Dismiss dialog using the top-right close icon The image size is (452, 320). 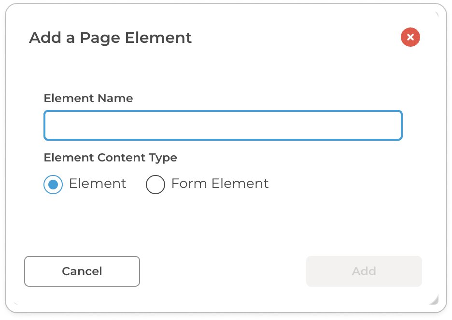410,38
